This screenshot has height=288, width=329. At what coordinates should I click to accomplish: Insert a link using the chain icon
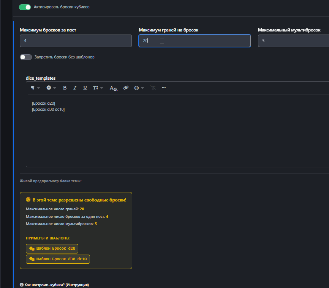coord(126,88)
